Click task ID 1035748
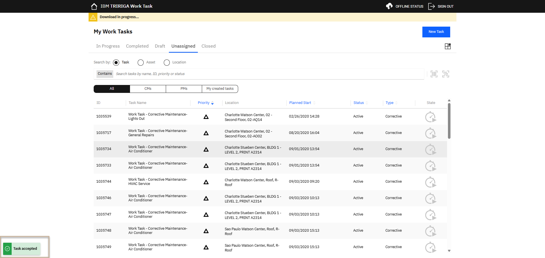 pos(104,231)
